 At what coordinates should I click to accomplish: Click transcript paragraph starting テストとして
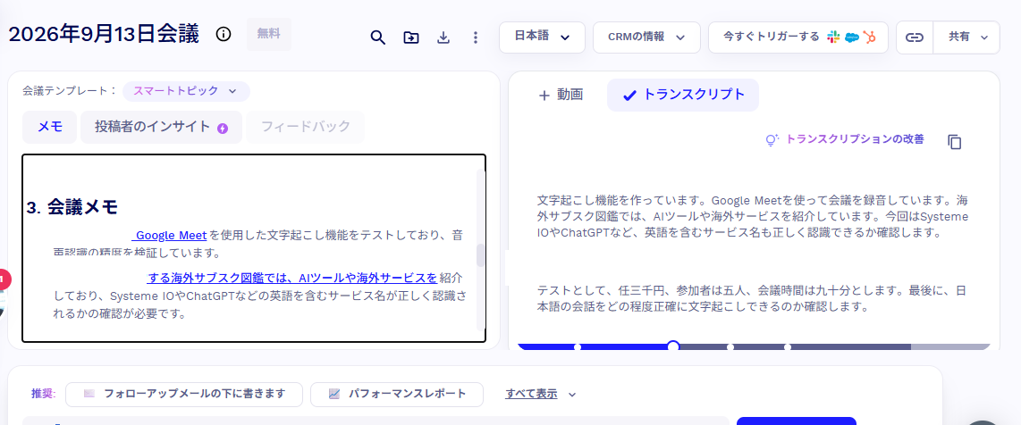coord(753,298)
